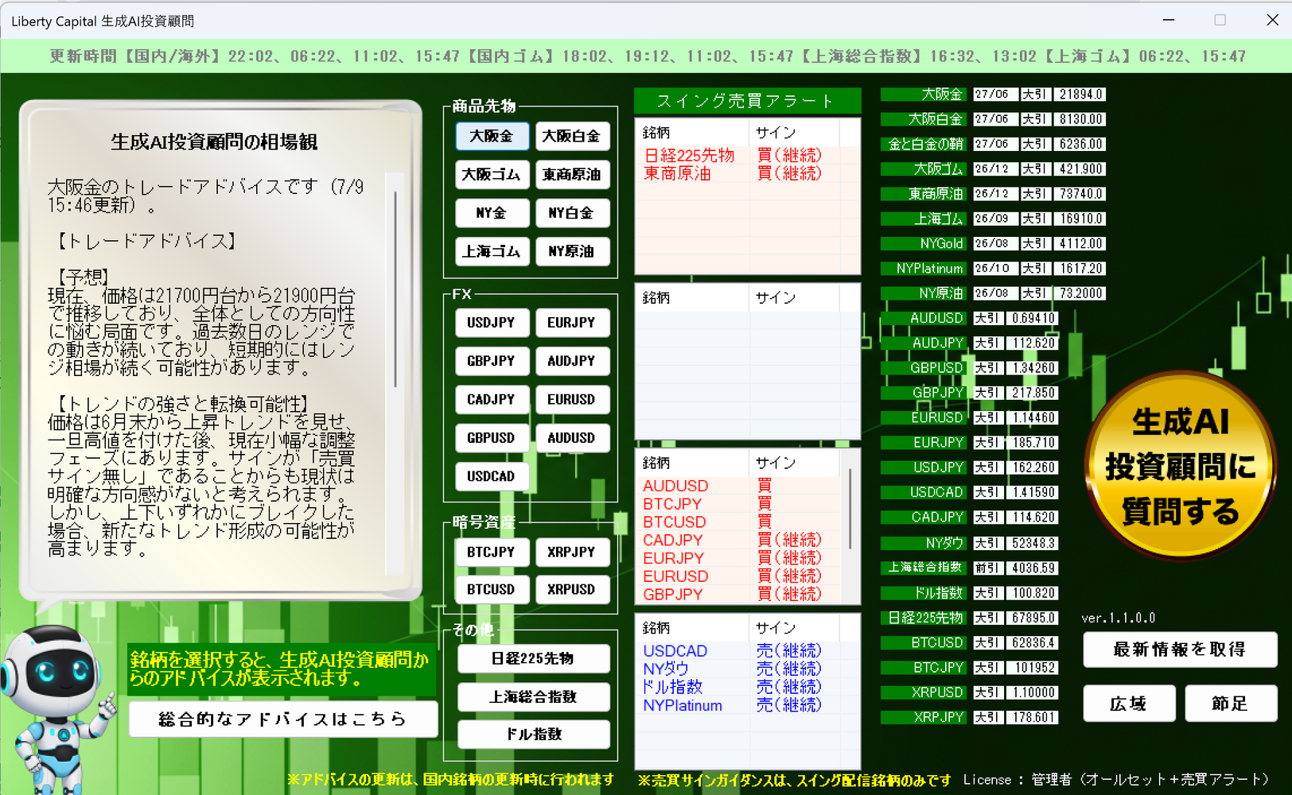Click the 上海総合指数 button
The image size is (1292, 795).
[x=534, y=696]
